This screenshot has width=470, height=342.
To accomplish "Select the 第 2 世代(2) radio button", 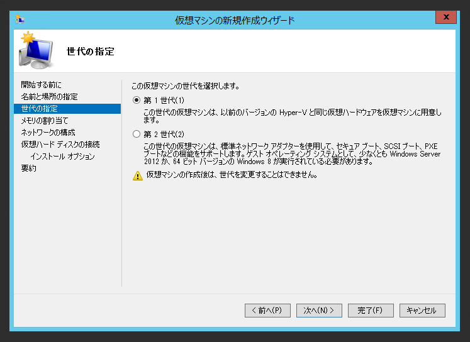I will point(137,134).
